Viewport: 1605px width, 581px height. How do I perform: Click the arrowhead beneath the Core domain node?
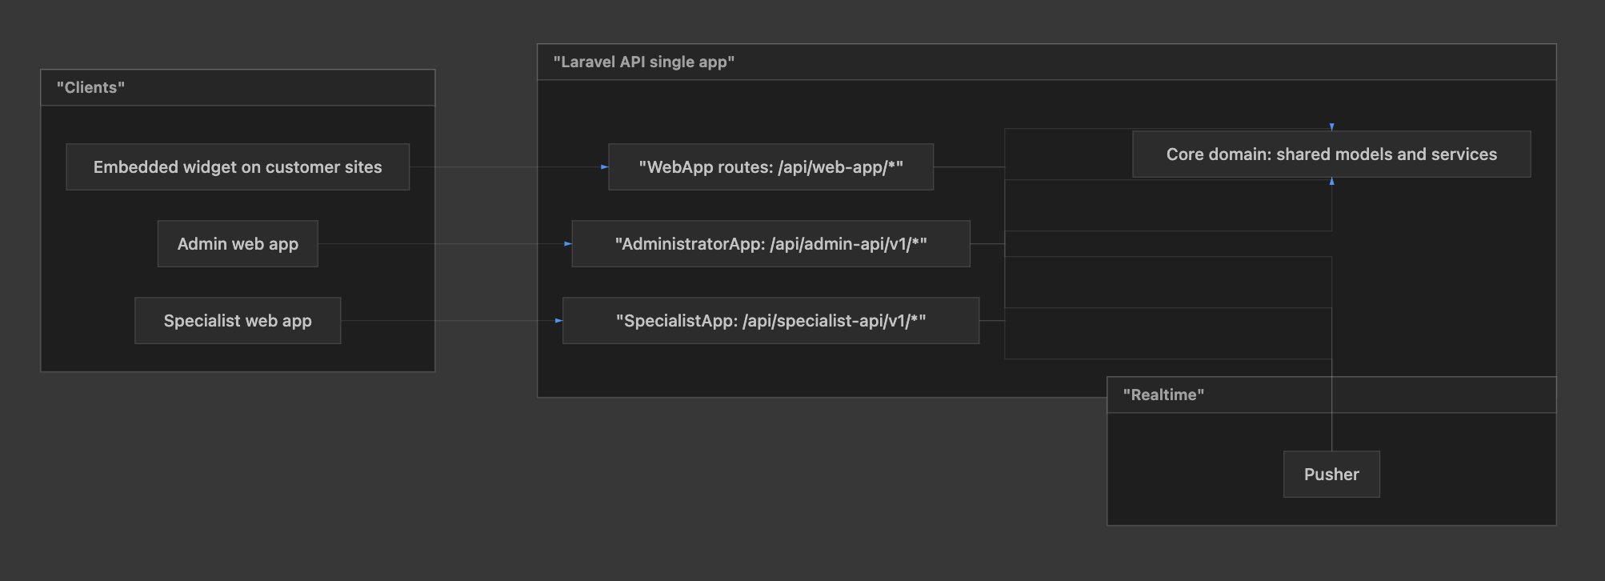coord(1331,182)
